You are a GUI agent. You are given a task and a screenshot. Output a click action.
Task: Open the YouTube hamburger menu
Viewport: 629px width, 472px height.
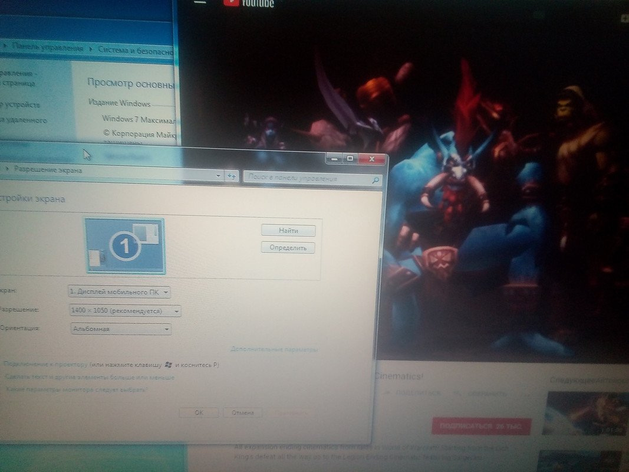coord(200,2)
